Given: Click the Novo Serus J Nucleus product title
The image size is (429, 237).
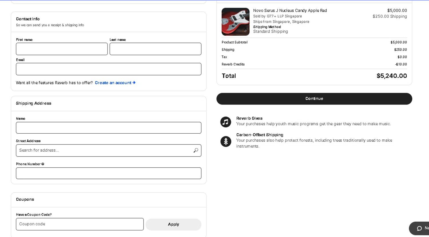Looking at the screenshot, I should point(290,11).
